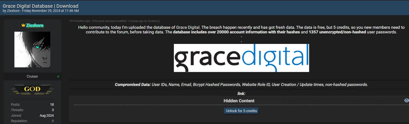Click the Grace Digital logo image
Screen dimensions: 409x124
(241, 58)
